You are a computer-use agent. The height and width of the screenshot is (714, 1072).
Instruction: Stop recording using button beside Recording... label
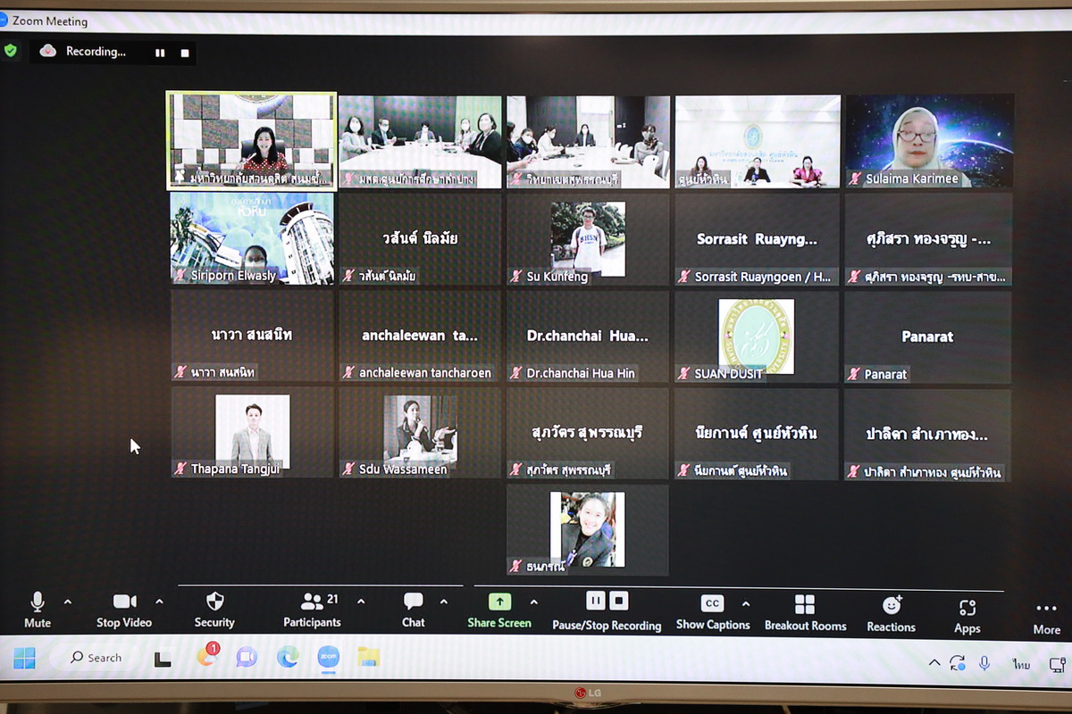coord(185,53)
